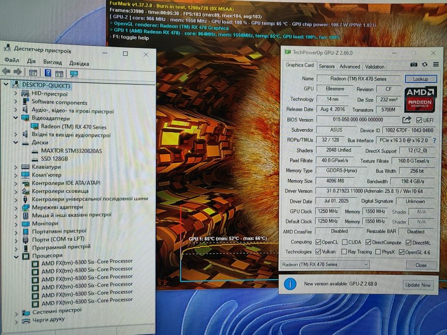Toggle the PhysX checkbox
This screenshot has height=335, width=447.
[x=378, y=252]
